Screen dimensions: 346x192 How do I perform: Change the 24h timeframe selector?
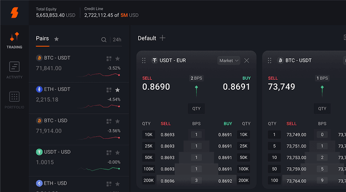point(117,40)
